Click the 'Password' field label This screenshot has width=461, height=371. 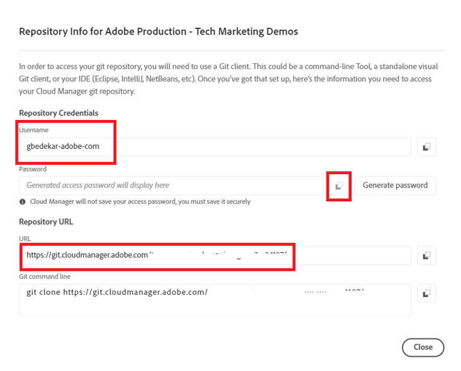[33, 169]
